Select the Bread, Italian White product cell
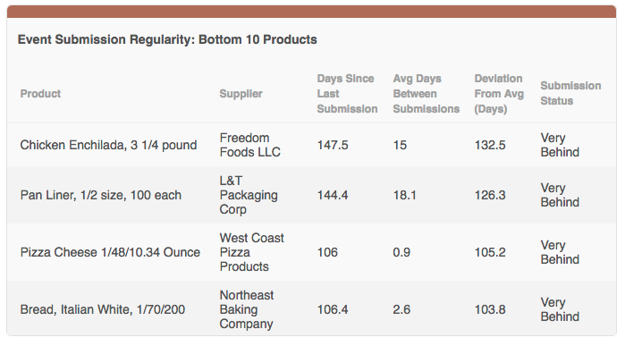 (103, 309)
